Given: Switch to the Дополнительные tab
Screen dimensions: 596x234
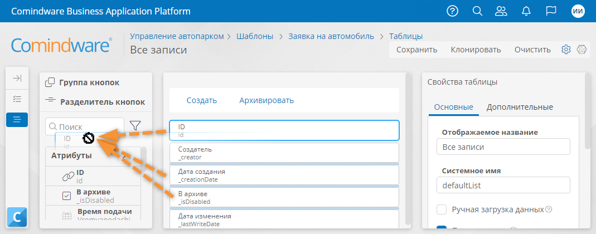Looking at the screenshot, I should coord(520,107).
